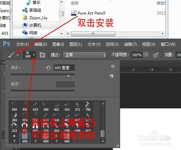Open the 窗口(W) menu
Image resolution: width=181 pixels, height=150 pixels.
pos(168,44)
